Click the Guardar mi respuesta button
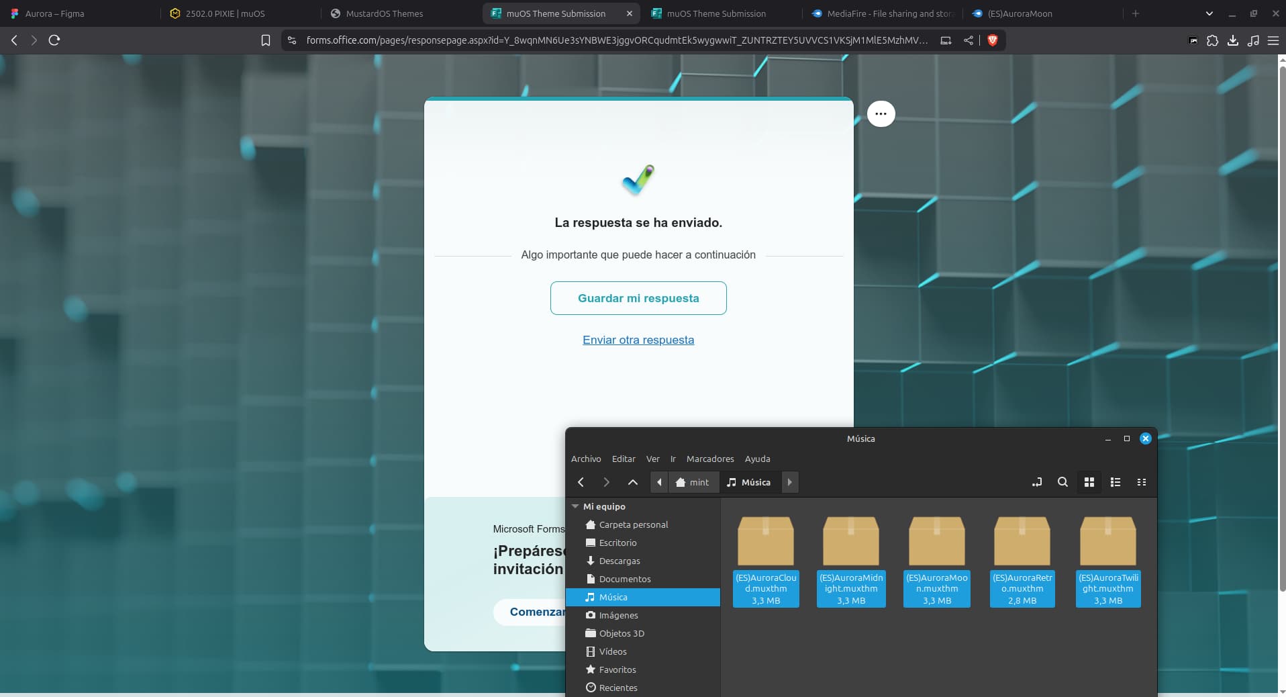The image size is (1286, 697). 638,298
